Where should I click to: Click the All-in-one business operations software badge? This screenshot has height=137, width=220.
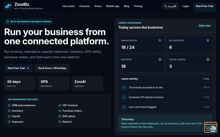(x=29, y=22)
